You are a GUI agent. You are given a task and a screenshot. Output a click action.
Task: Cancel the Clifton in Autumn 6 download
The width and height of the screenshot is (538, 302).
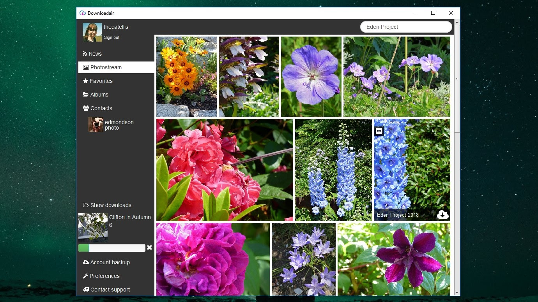pos(149,248)
